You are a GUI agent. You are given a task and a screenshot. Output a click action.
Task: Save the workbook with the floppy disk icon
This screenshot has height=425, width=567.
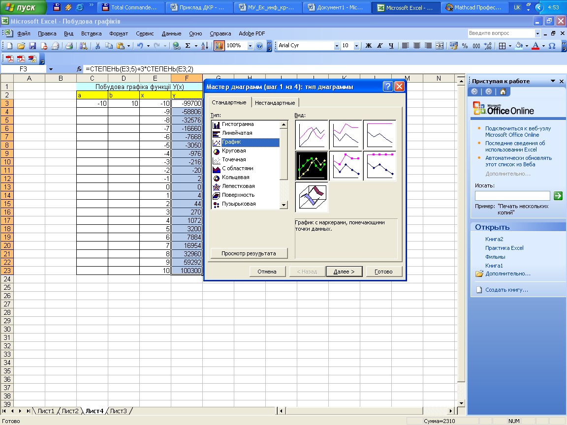tap(32, 46)
